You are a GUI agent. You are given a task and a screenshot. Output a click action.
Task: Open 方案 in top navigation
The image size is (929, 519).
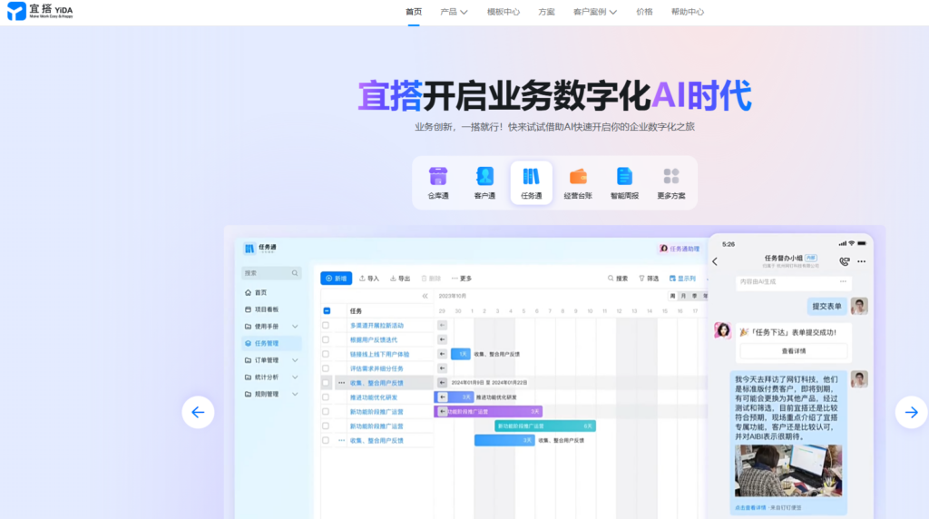tap(546, 12)
